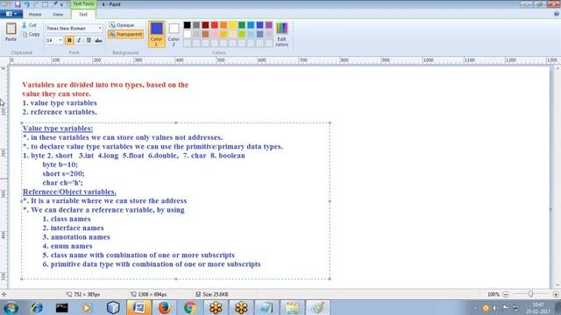Pick the black color swatch

tap(187, 25)
